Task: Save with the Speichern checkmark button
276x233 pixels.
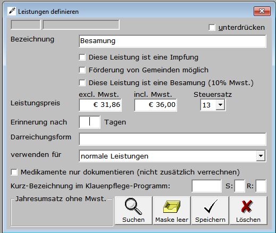Action: [210, 211]
